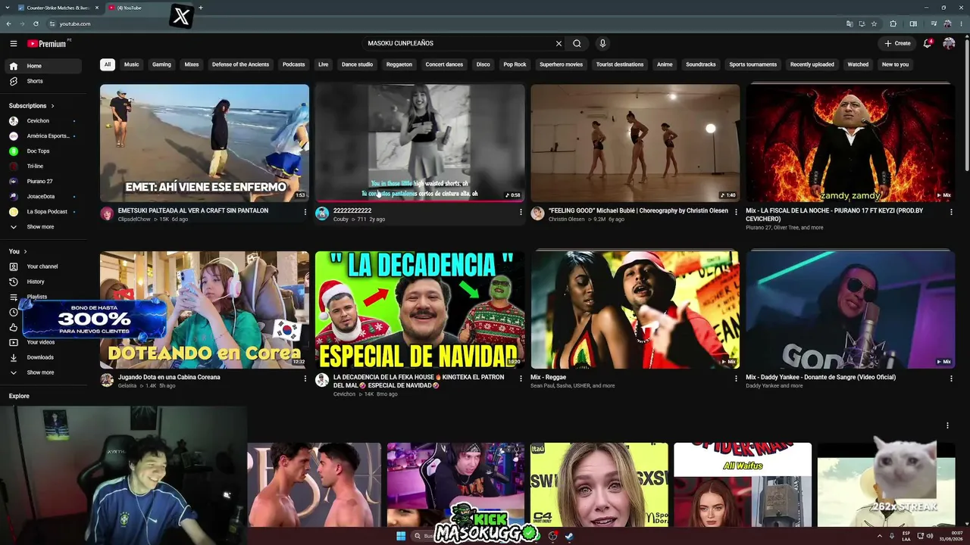The height and width of the screenshot is (545, 970).
Task: Click the Your channel icon
Action: [14, 266]
